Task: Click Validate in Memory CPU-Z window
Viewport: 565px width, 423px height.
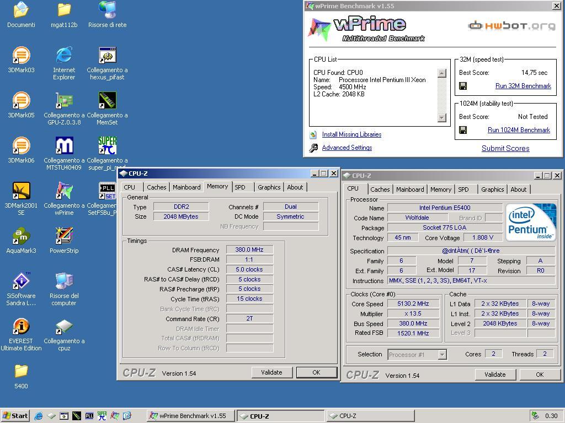Action: 271,372
